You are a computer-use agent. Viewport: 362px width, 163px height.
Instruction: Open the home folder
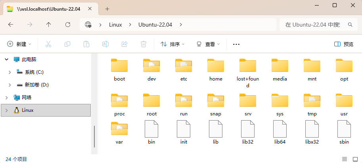pyautogui.click(x=216, y=70)
